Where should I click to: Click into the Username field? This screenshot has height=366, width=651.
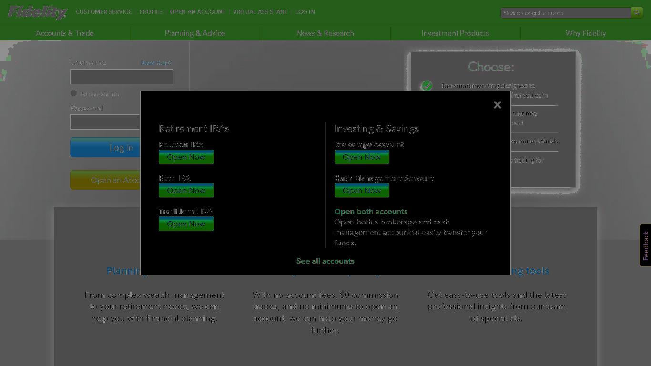[122, 77]
